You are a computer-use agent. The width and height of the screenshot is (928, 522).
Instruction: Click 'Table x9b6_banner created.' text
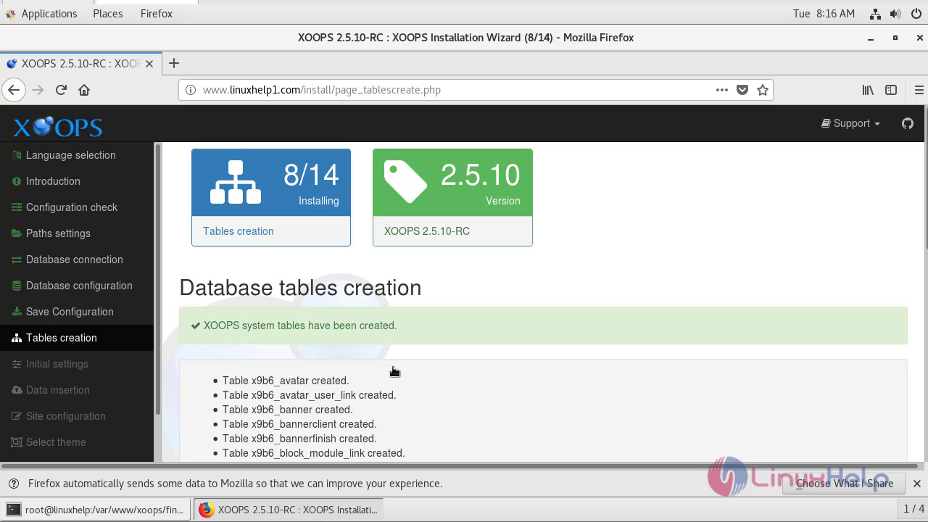pyautogui.click(x=288, y=410)
